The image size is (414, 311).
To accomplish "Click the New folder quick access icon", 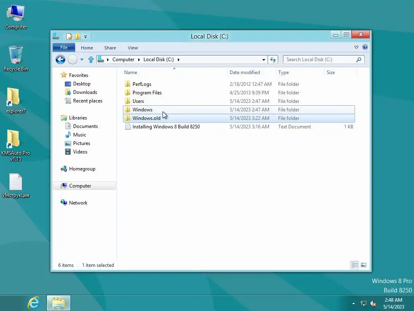I will (x=78, y=36).
